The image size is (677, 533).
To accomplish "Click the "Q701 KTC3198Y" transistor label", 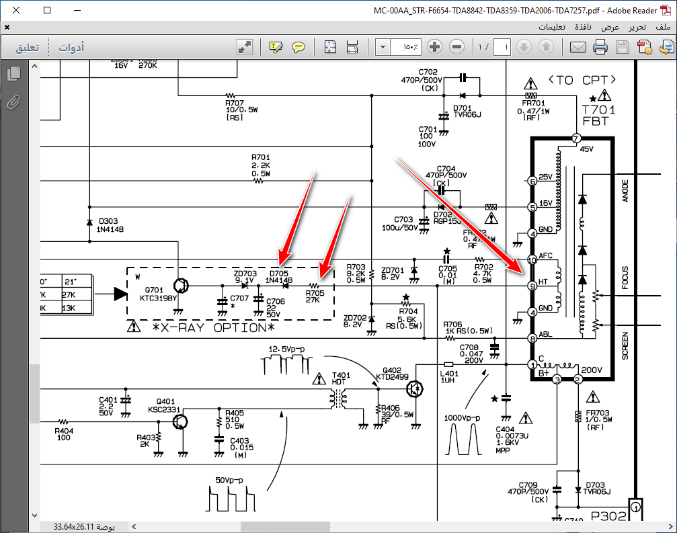I will (159, 294).
